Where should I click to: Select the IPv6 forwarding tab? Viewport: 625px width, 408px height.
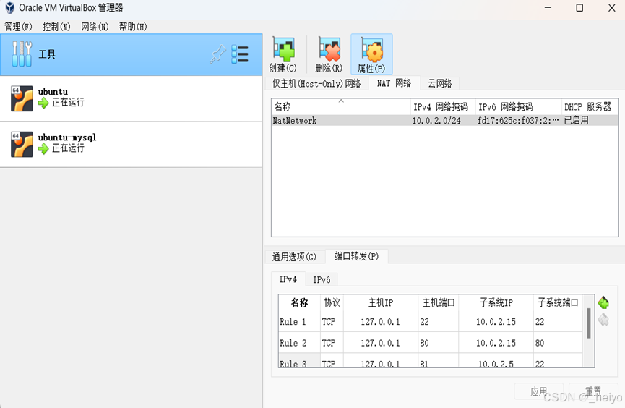click(322, 280)
